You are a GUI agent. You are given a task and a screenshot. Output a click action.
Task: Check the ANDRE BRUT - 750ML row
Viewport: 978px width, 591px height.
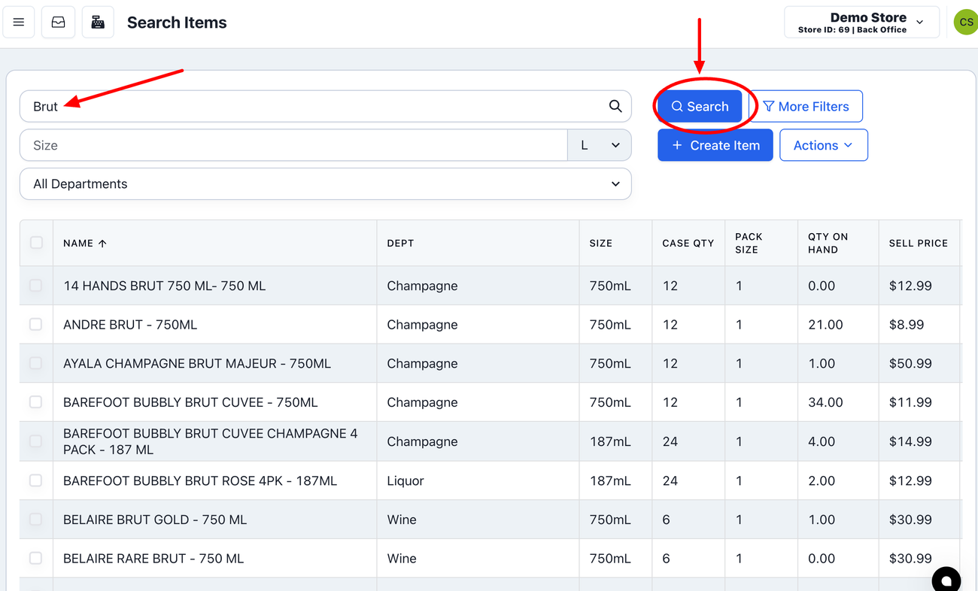coord(36,324)
